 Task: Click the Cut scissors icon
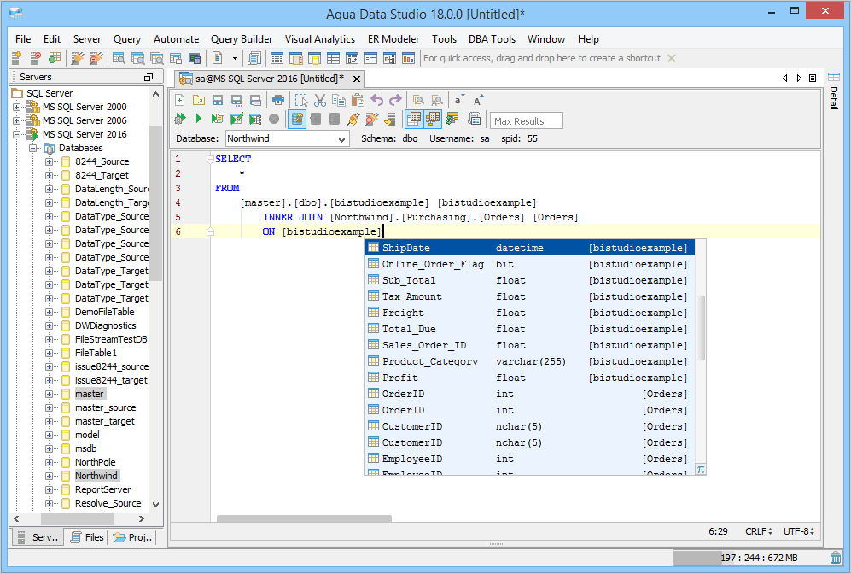320,100
